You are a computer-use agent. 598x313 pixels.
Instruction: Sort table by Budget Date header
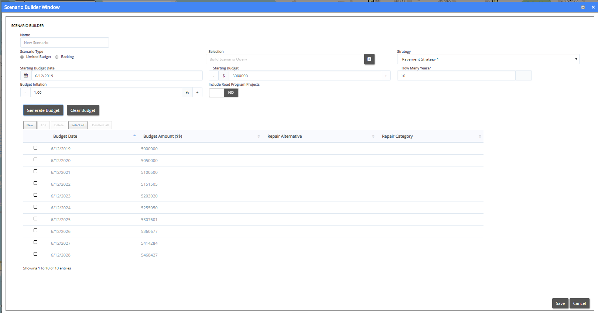click(x=65, y=136)
